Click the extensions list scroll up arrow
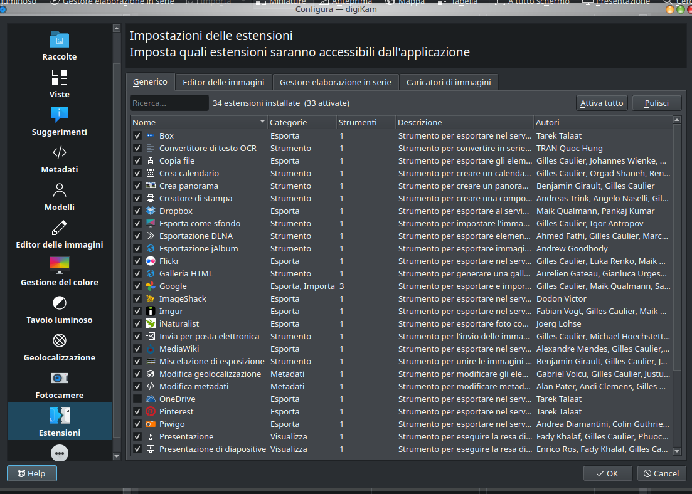Screen dimensions: 692x494 pyautogui.click(x=677, y=120)
